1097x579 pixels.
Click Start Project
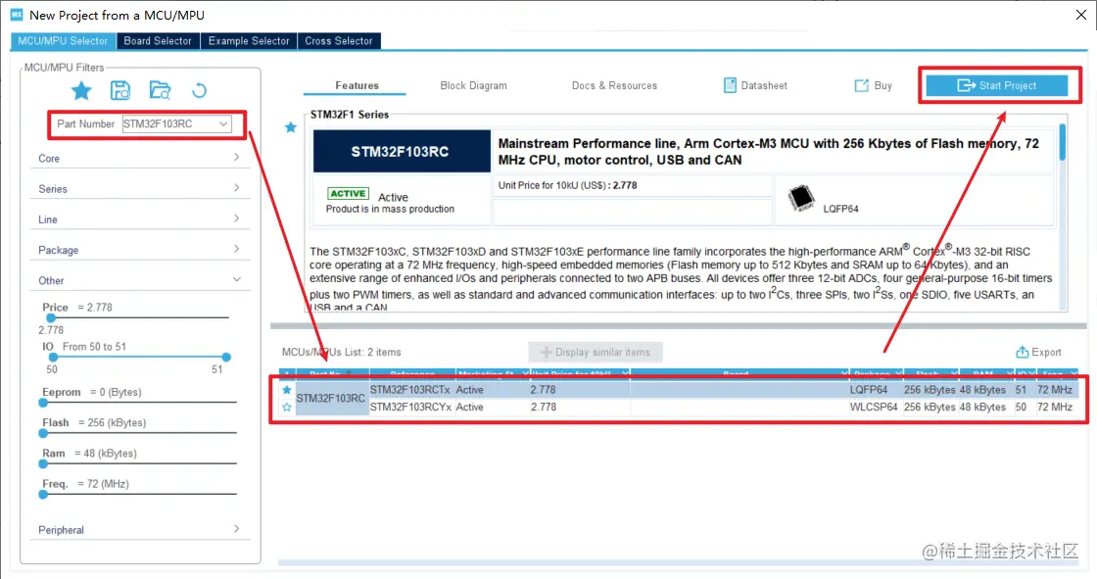click(997, 85)
